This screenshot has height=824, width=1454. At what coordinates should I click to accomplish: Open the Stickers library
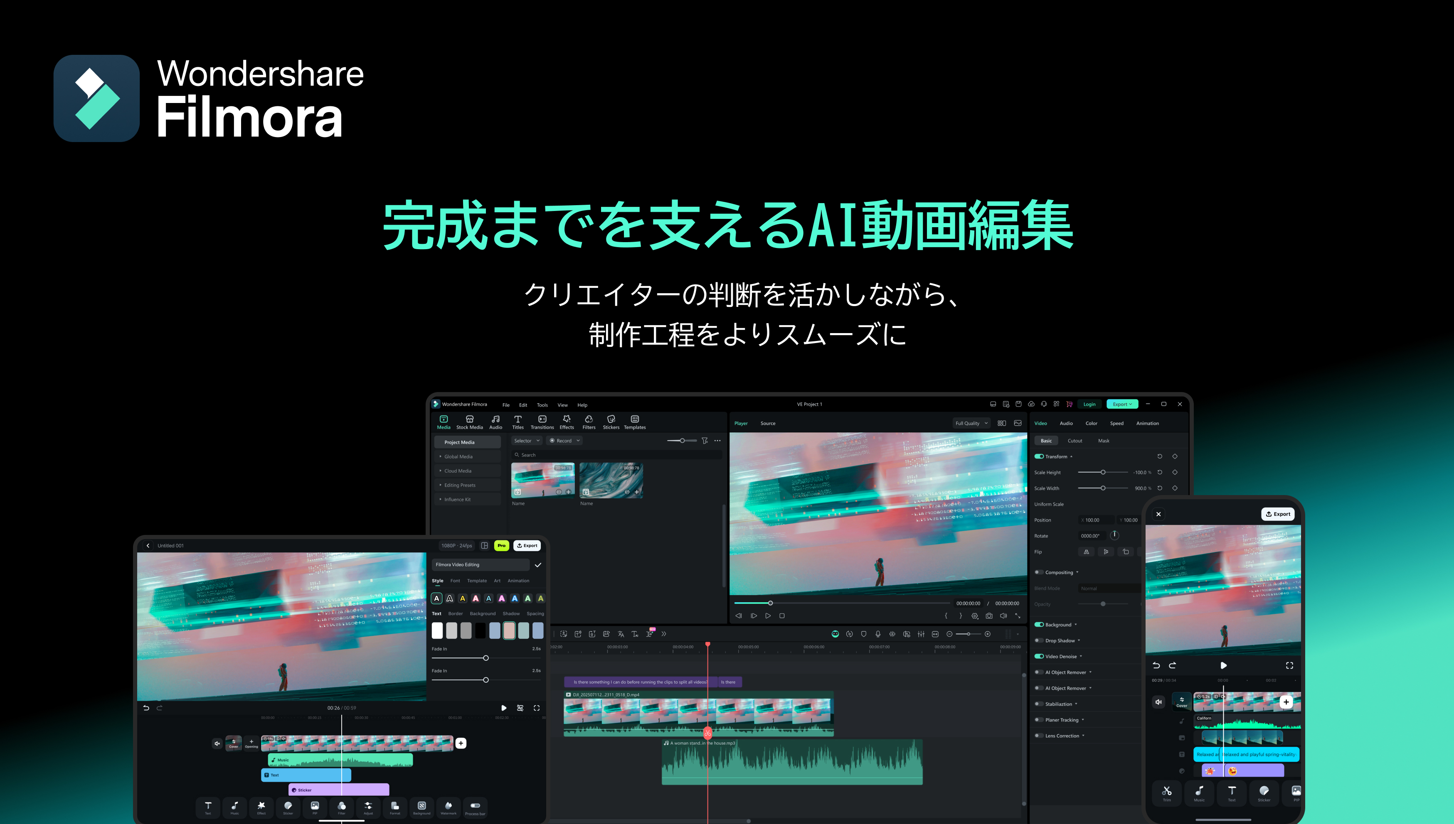point(611,422)
